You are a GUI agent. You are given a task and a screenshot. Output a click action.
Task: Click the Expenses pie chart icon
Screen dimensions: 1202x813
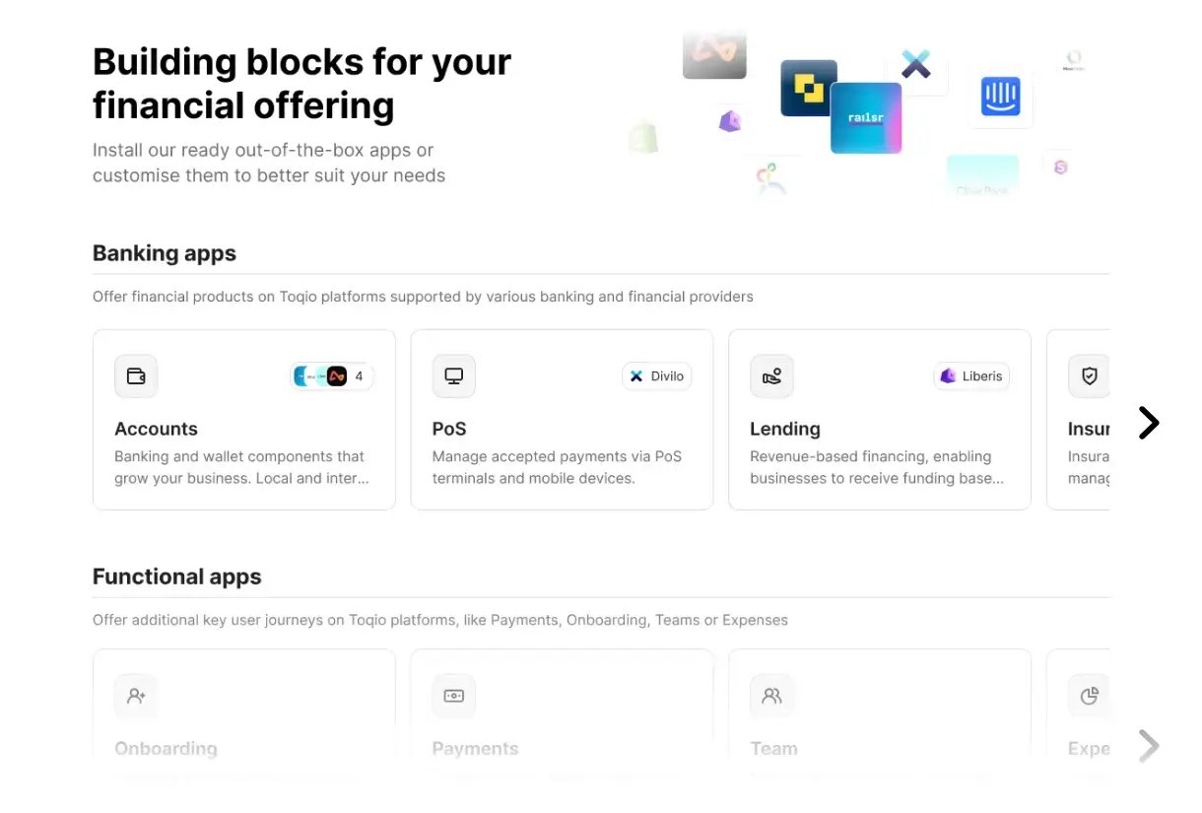[1089, 696]
